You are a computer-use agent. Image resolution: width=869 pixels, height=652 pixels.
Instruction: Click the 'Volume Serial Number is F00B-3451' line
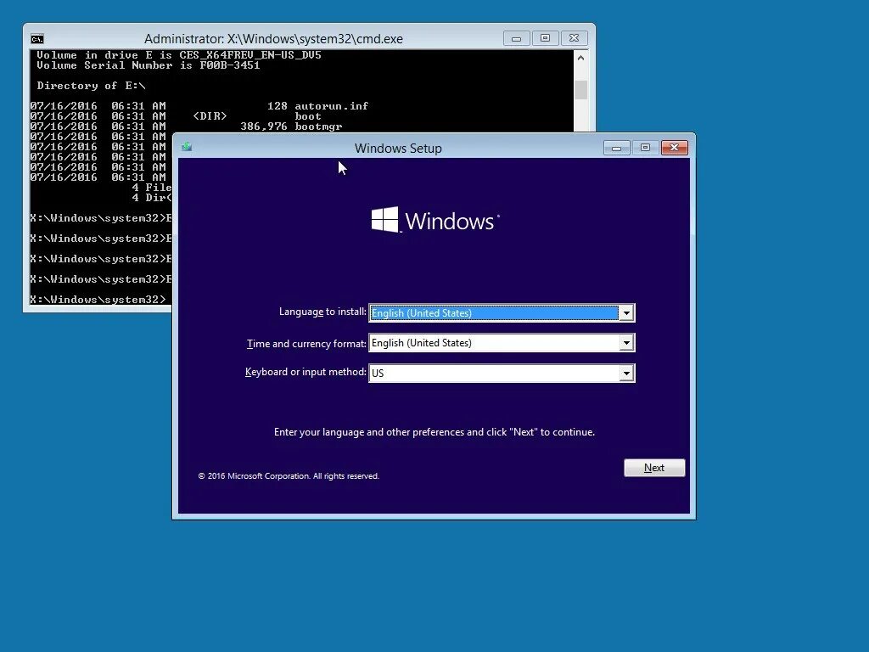148,65
